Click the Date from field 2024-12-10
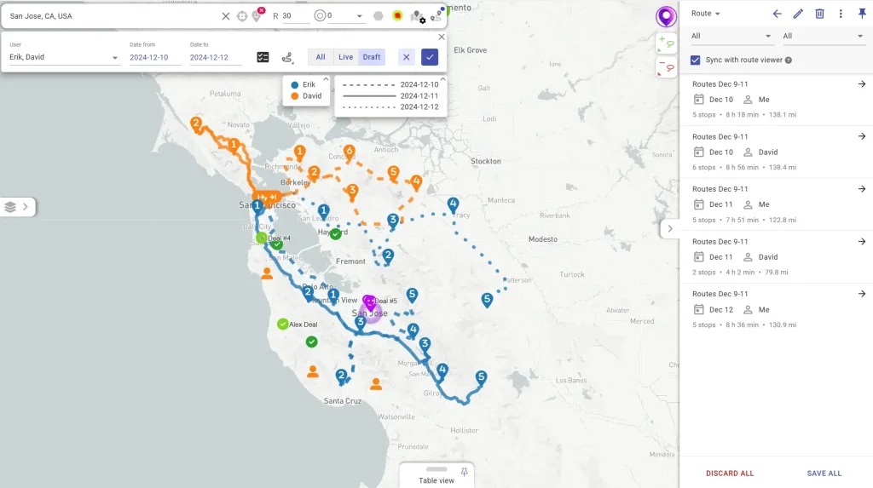This screenshot has height=488, width=873. pyautogui.click(x=154, y=57)
